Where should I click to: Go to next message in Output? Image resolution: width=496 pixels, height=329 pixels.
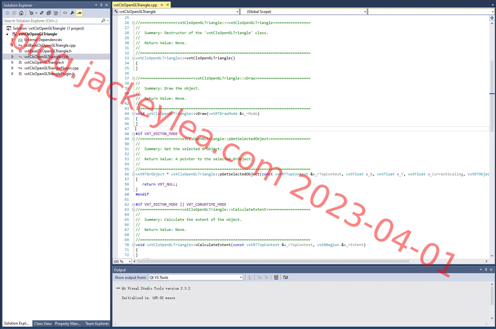pyautogui.click(x=266, y=278)
